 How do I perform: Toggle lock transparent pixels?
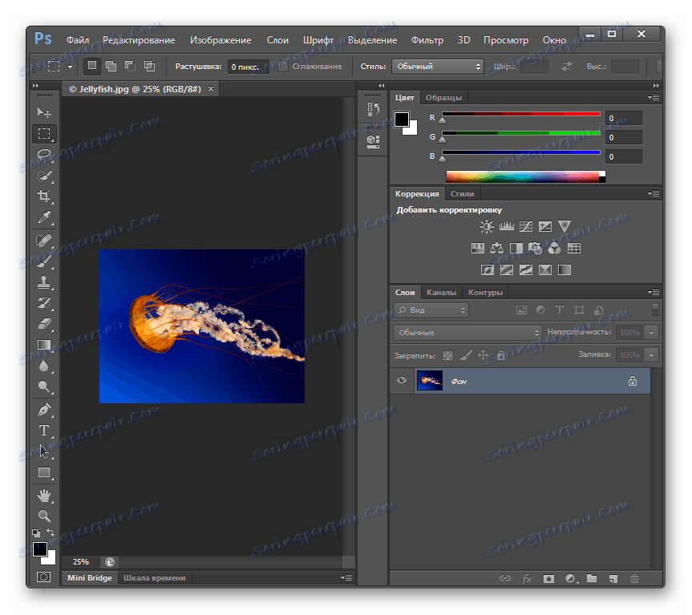pyautogui.click(x=447, y=355)
